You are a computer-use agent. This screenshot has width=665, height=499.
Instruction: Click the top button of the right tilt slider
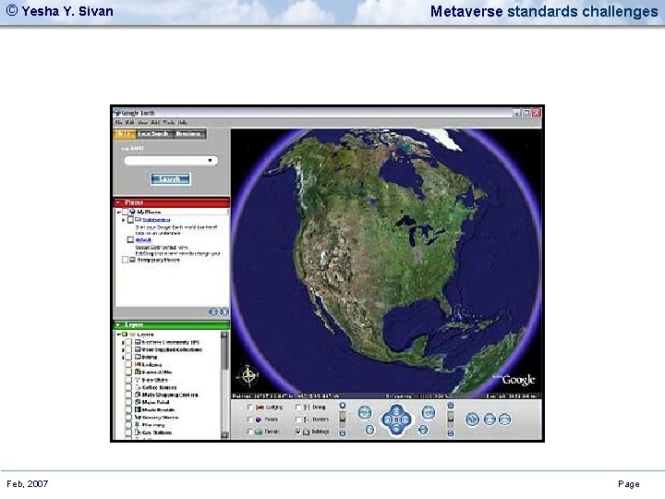(x=451, y=406)
